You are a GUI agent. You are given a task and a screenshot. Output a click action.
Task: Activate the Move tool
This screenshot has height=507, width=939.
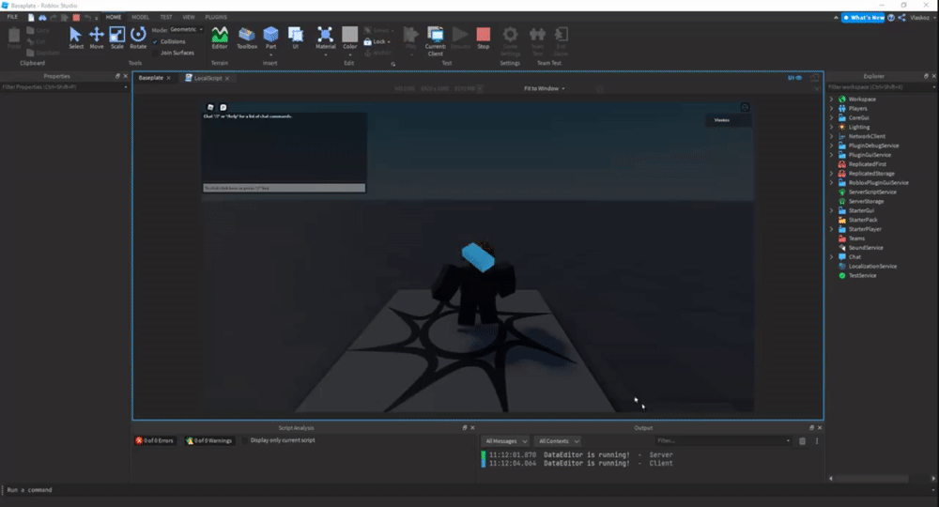point(97,38)
